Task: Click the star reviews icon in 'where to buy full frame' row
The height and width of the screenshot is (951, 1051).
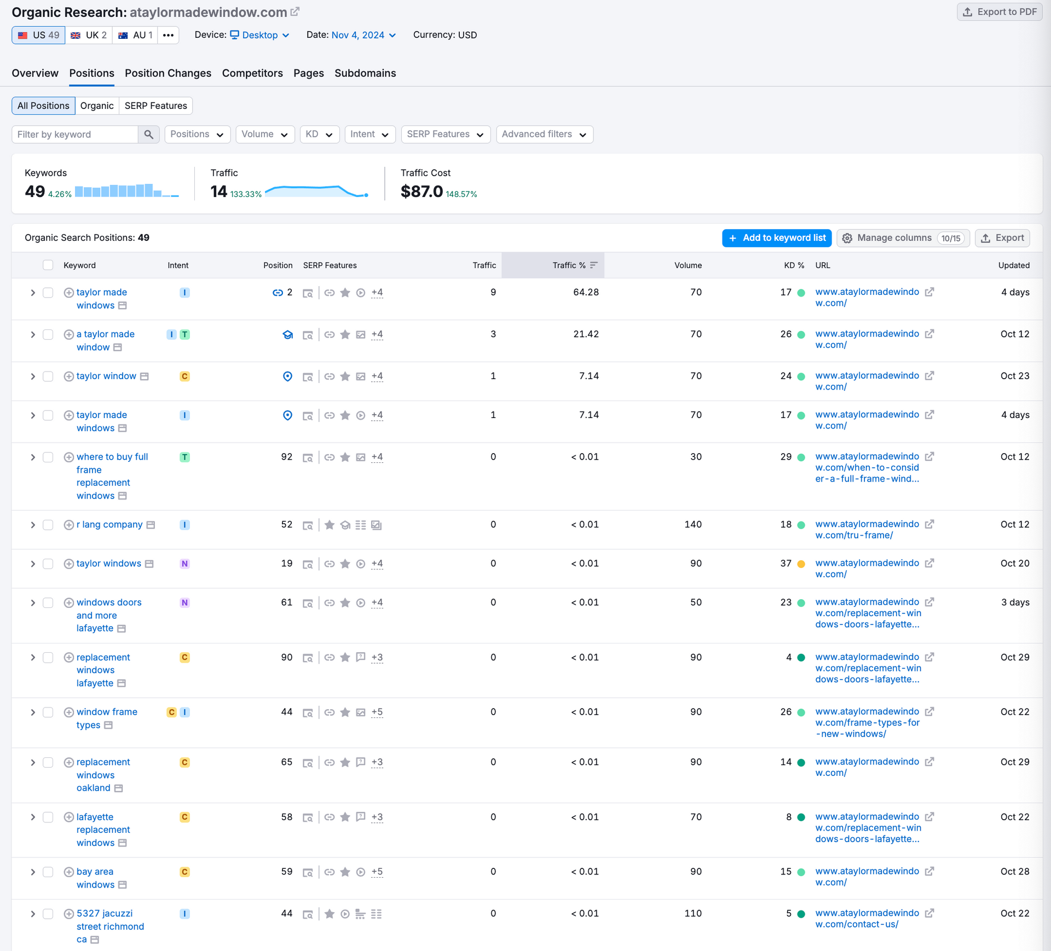Action: point(345,457)
